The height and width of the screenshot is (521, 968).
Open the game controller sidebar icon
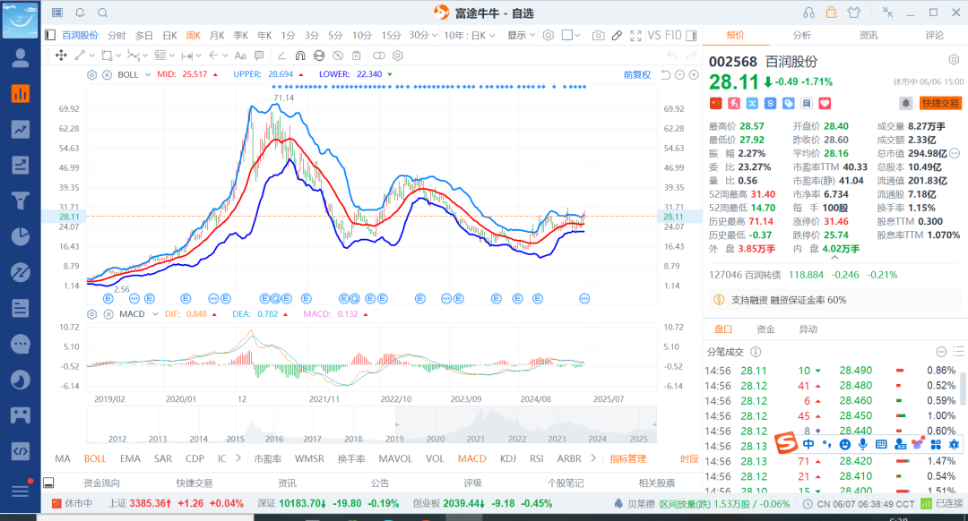pos(21,415)
